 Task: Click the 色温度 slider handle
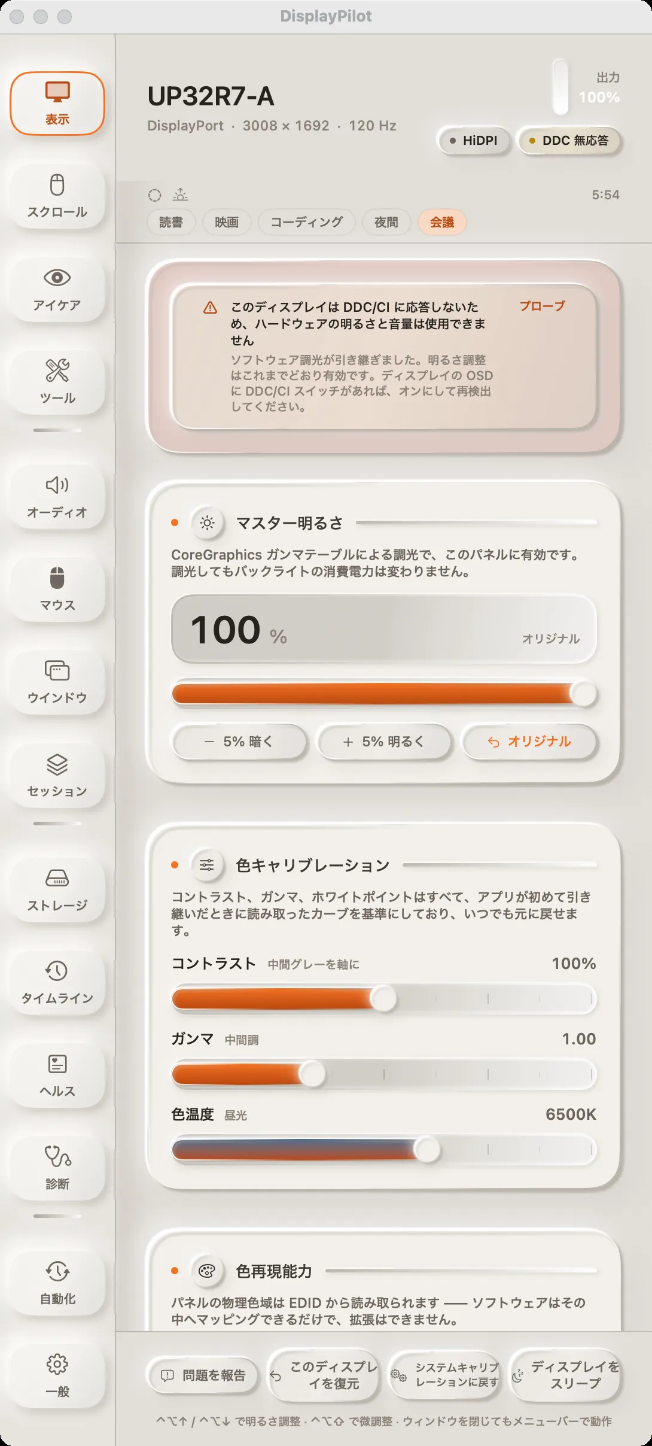tap(427, 1150)
